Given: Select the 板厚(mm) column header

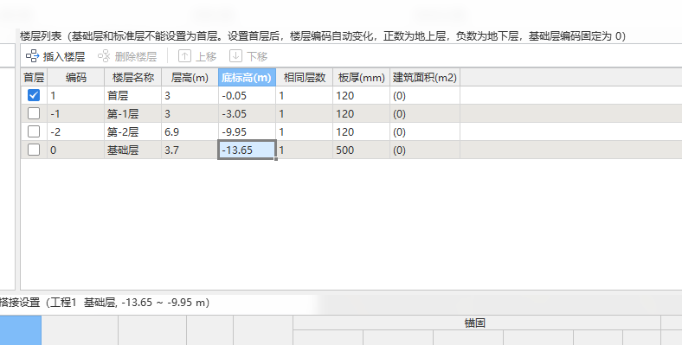Looking at the screenshot, I should click(361, 77).
